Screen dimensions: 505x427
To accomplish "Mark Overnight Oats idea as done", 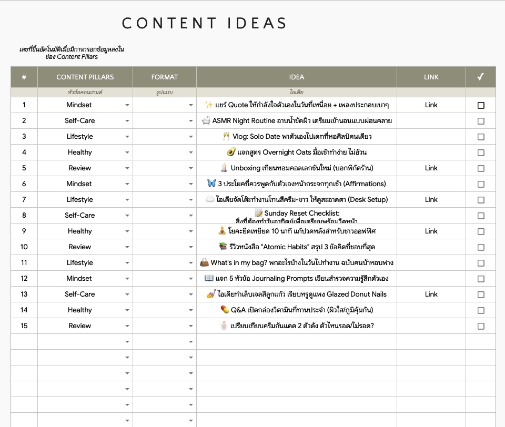I will [x=481, y=152].
